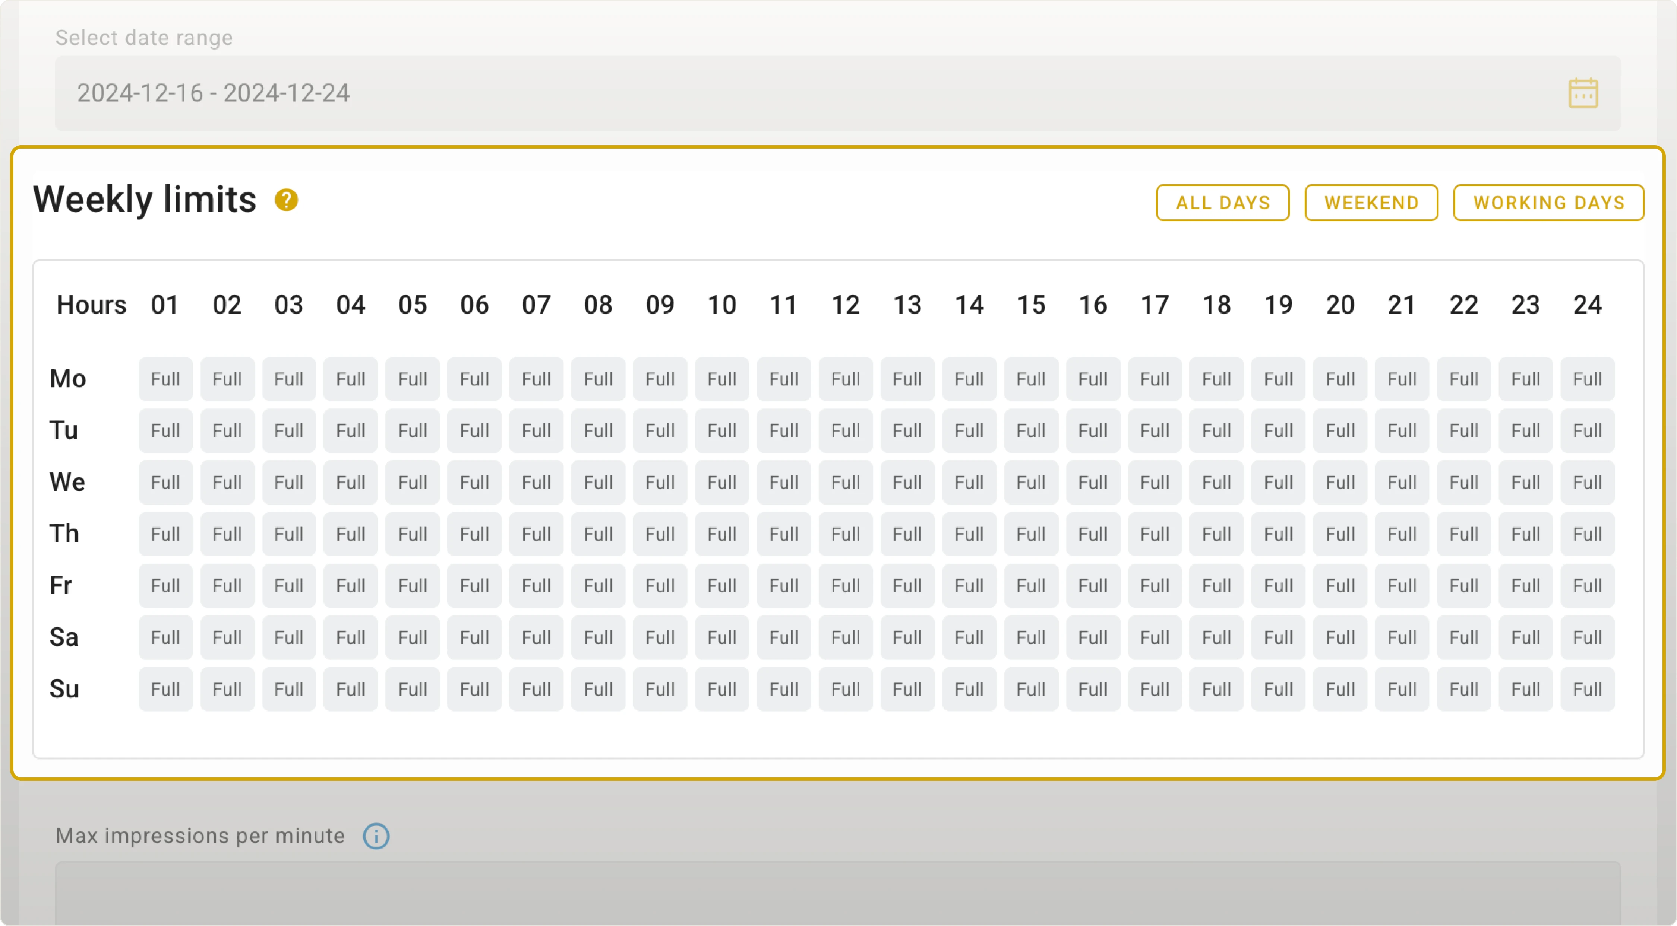
Task: Click the Max impressions info icon
Action: (376, 836)
